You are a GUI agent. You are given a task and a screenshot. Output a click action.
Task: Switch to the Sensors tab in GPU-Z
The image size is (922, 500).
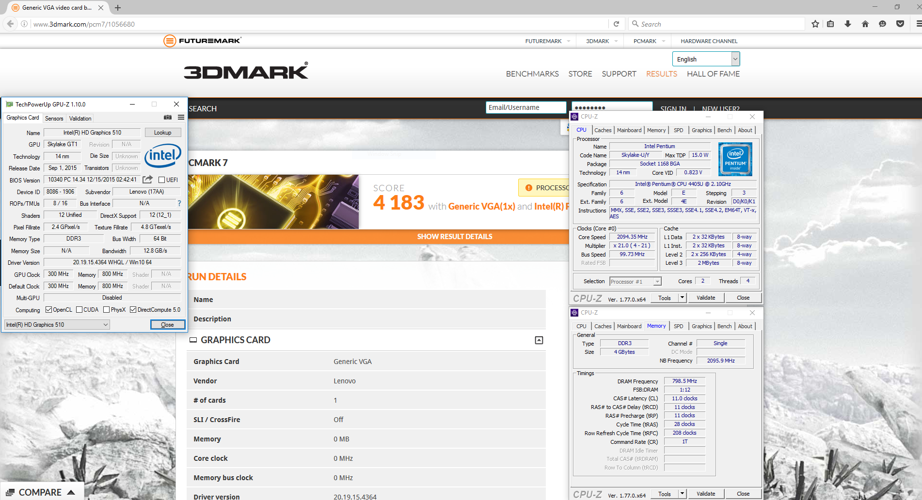(54, 118)
